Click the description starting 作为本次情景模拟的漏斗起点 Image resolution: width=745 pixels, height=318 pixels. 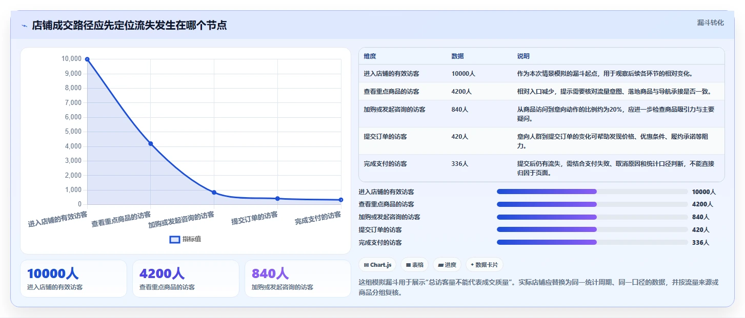coord(605,74)
